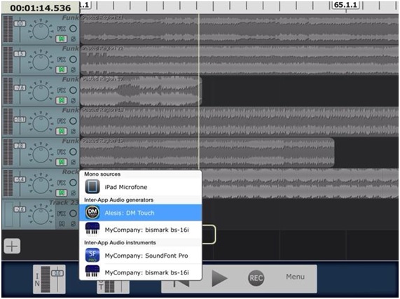Click the 00:01:14.536 time display
The image size is (400, 299).
point(41,8)
